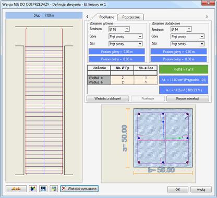The image size is (217, 198).
Task: Click the blue-green checkmark icon button
Action: 33,189
